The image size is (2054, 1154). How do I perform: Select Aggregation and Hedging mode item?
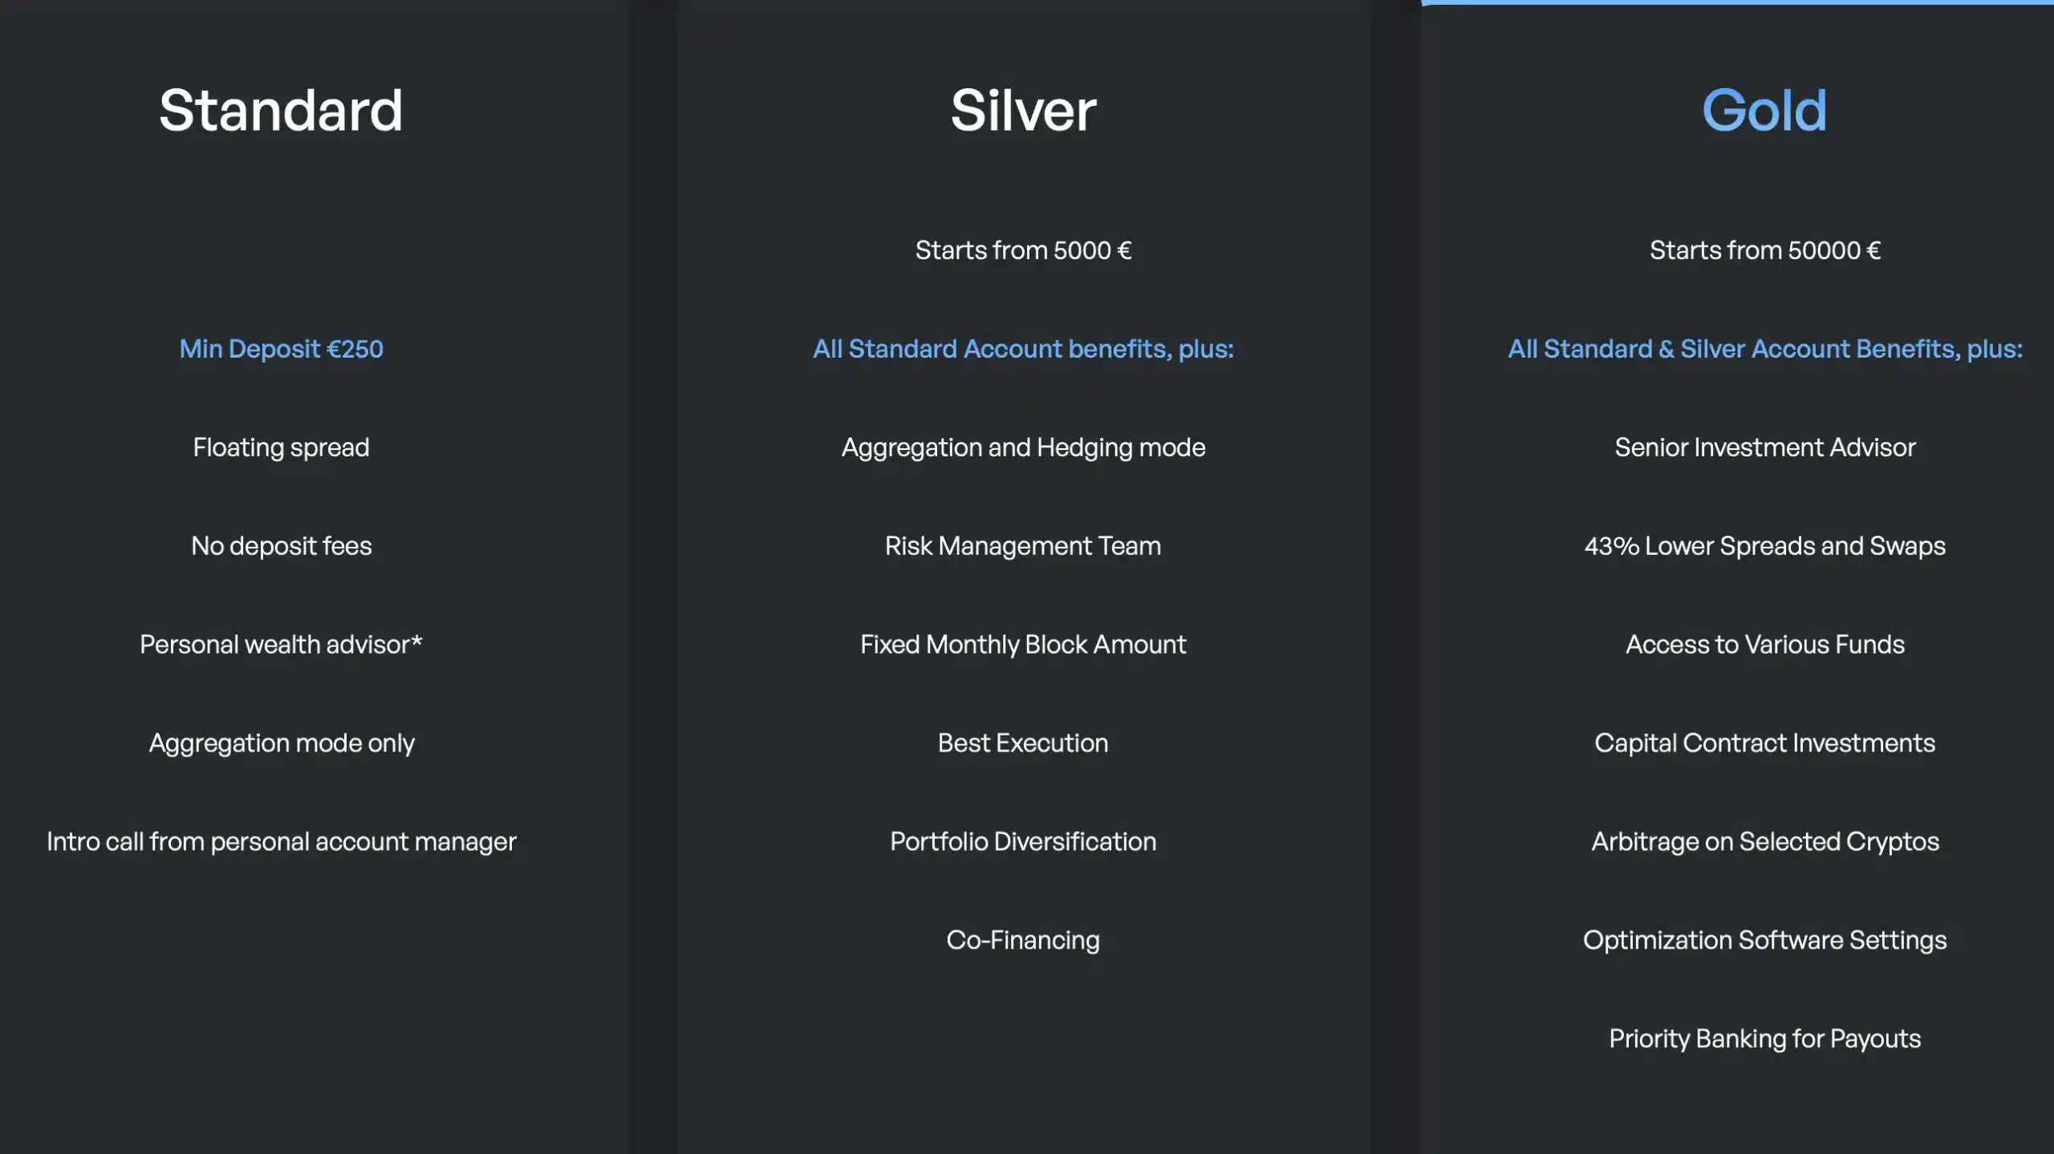click(x=1023, y=447)
